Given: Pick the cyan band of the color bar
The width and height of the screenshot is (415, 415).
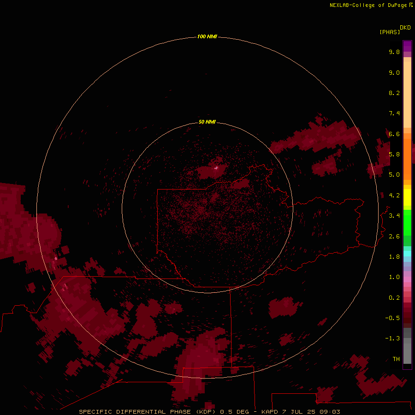Looking at the screenshot, I should coord(407,253).
